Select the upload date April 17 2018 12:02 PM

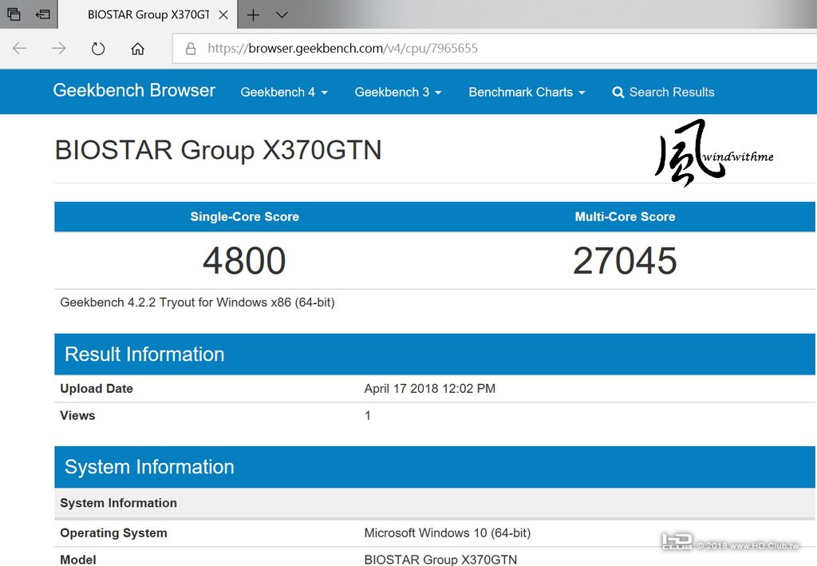pyautogui.click(x=430, y=389)
